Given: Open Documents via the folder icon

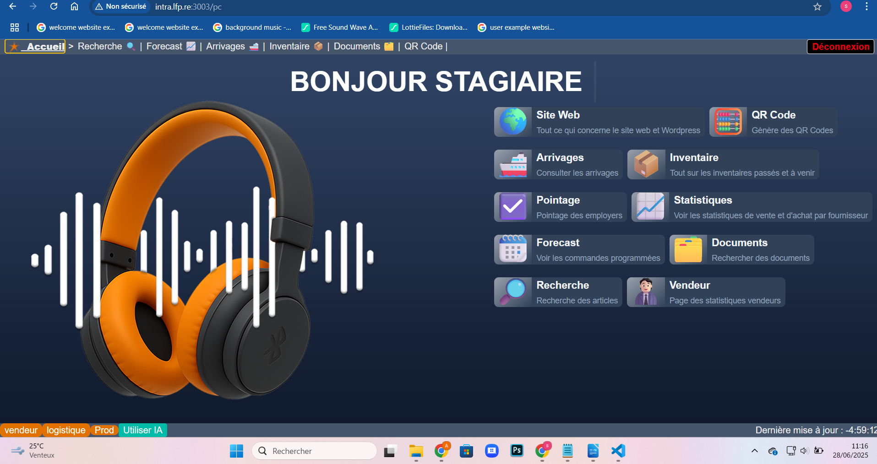Looking at the screenshot, I should [687, 249].
